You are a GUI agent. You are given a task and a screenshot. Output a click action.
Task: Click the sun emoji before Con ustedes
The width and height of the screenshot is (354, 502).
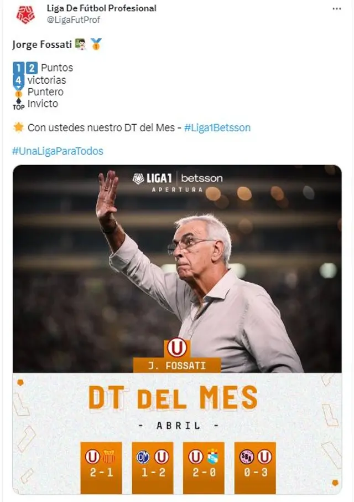tap(19, 127)
